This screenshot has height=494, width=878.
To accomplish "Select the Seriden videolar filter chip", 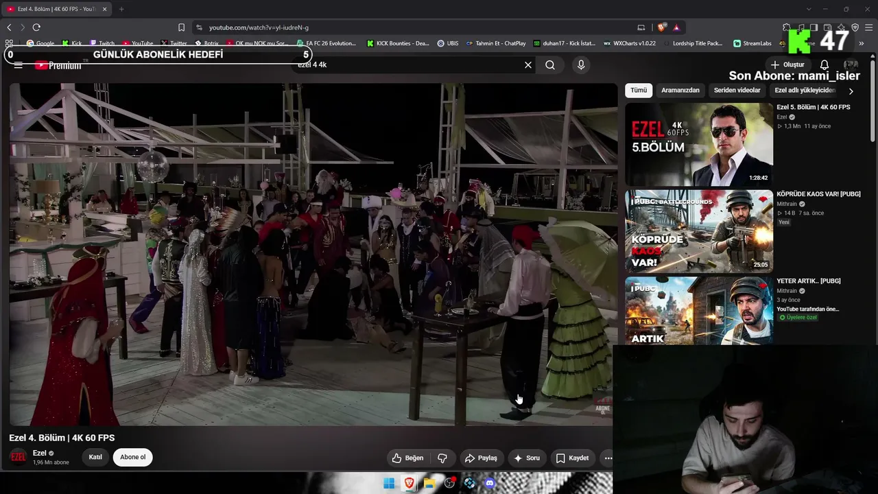I will [737, 91].
